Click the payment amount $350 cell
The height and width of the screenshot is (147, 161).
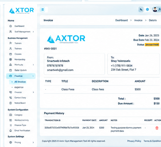click(102, 128)
